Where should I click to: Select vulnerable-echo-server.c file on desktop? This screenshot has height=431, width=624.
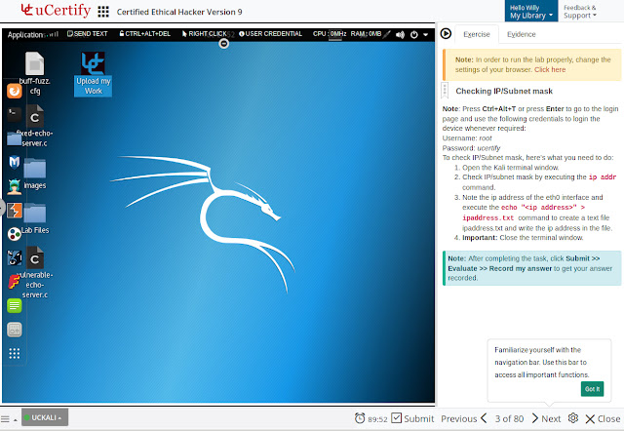click(x=35, y=272)
